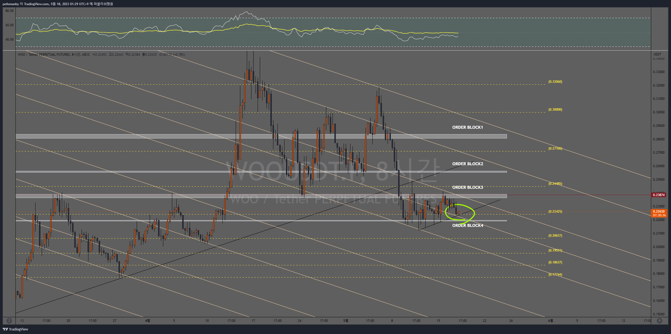Click the 0.15000 tick on price axis
Screen dimensions: 671x334
point(659,314)
